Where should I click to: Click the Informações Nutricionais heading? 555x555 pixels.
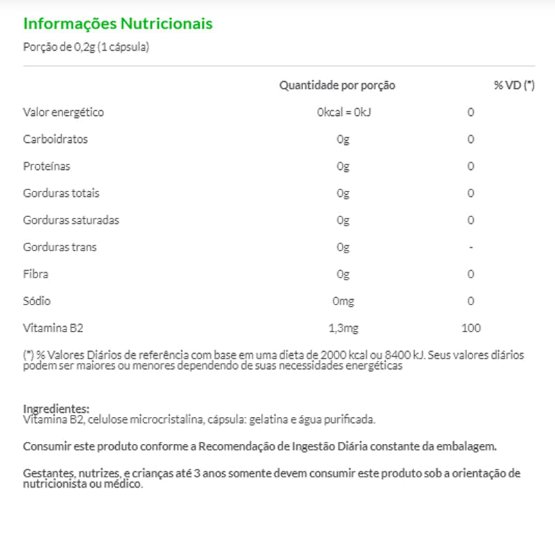(x=118, y=24)
